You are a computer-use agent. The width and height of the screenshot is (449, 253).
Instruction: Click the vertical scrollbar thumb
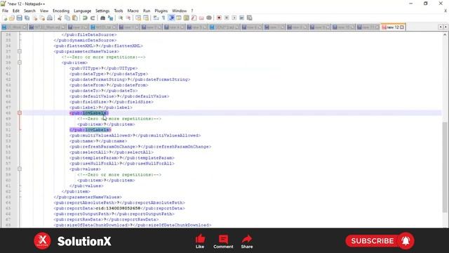coord(445,167)
